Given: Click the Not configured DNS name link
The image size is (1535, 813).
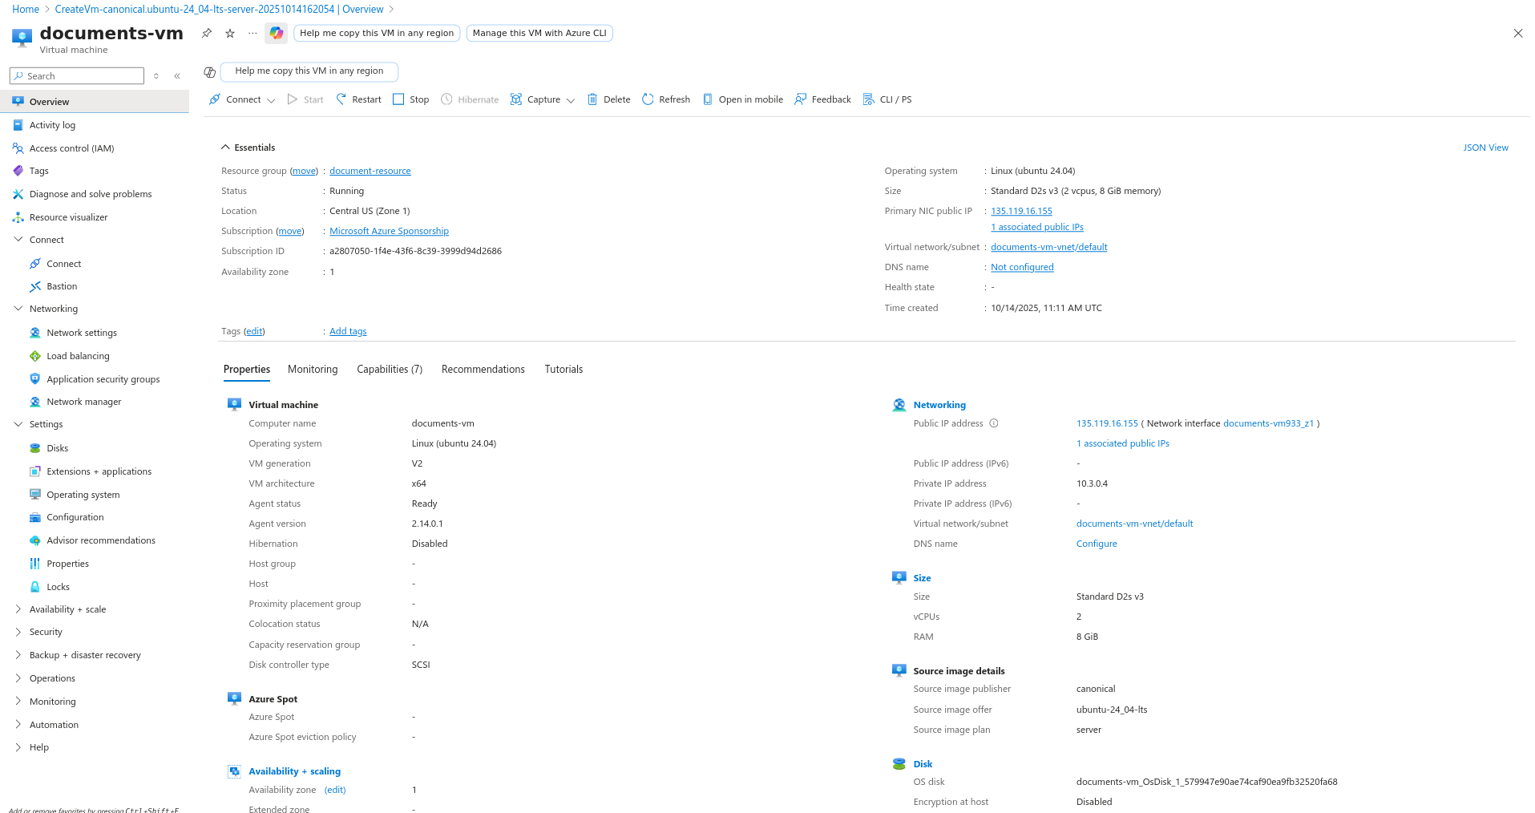Looking at the screenshot, I should click(1022, 267).
